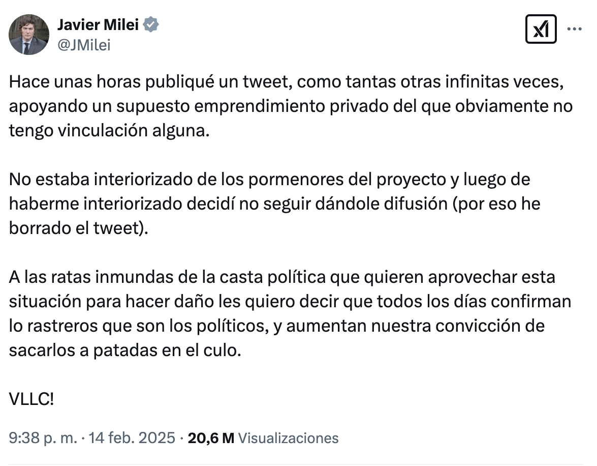The height and width of the screenshot is (466, 597).
Task: Click the display name Javier Milei
Action: click(x=98, y=24)
